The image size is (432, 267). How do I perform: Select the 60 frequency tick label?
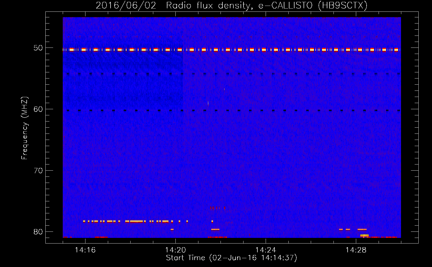click(38, 109)
